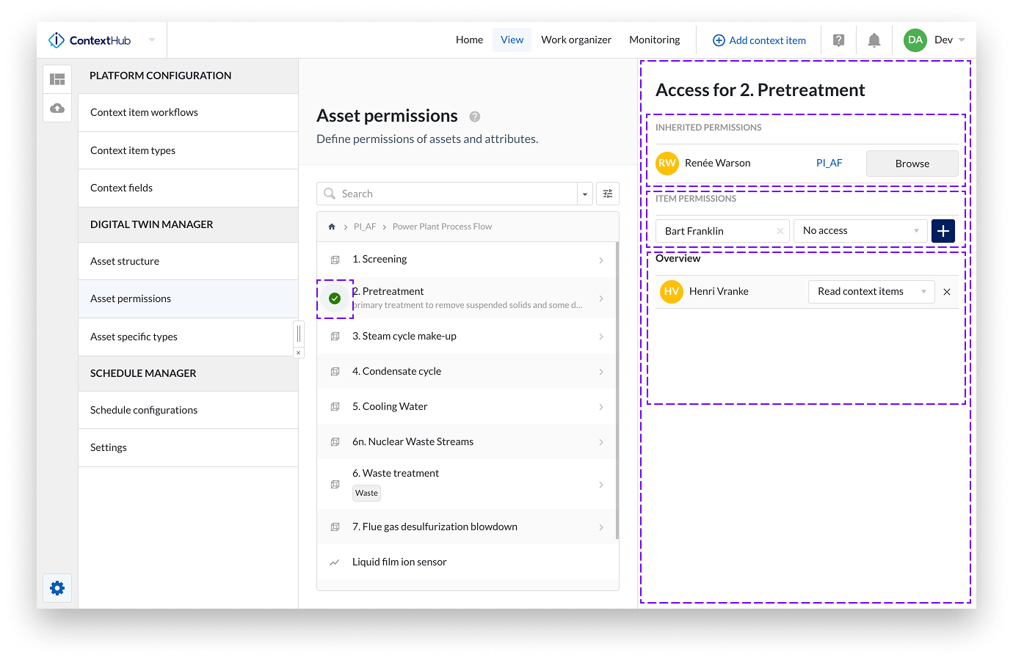Screen dimensions: 1013x660
Task: Click the Add context item link
Action: pyautogui.click(x=759, y=40)
